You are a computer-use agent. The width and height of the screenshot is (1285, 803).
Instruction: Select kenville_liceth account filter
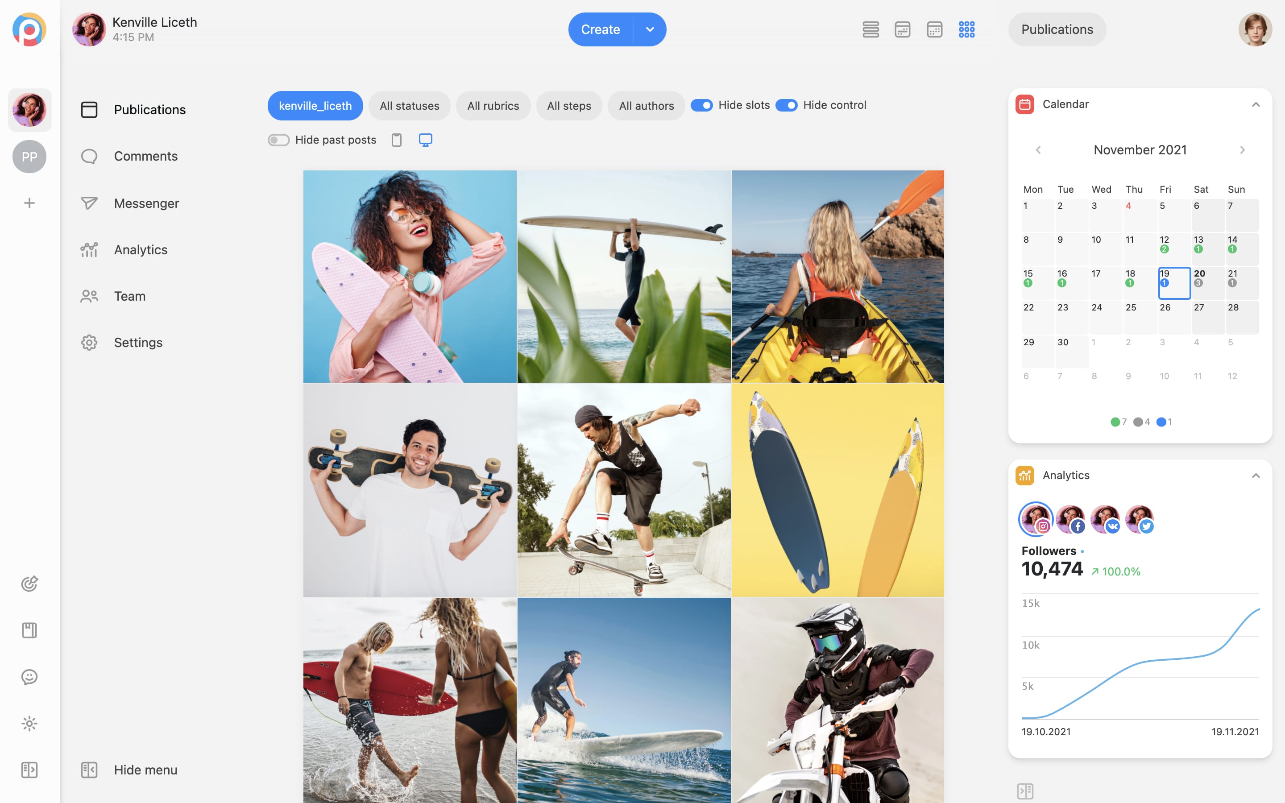315,106
